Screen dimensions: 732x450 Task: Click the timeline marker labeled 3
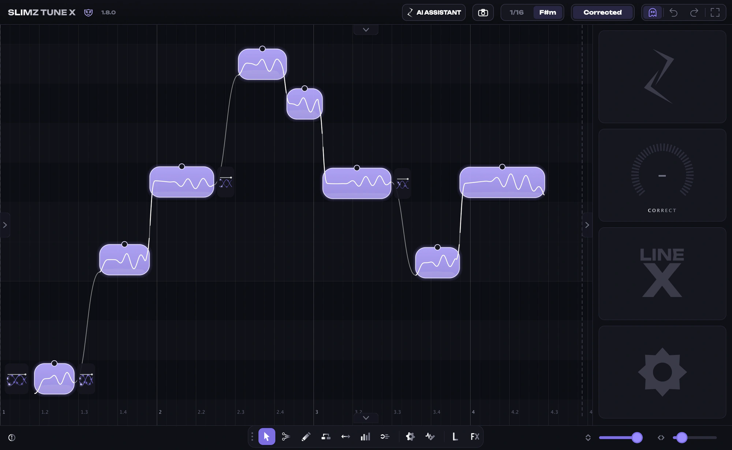(317, 412)
